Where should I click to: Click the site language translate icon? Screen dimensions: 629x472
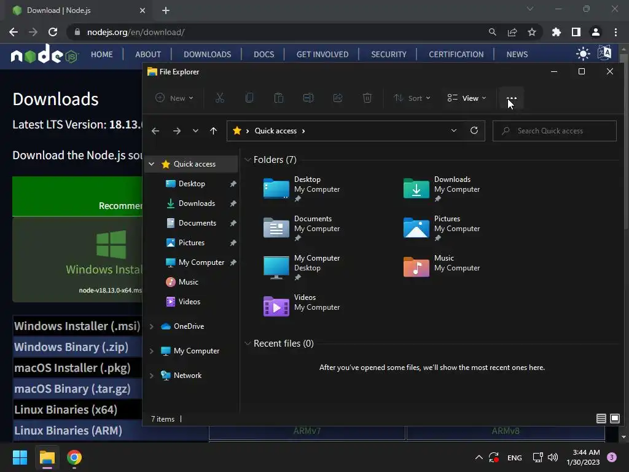[604, 53]
